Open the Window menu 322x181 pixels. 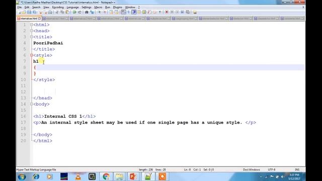[130, 7]
